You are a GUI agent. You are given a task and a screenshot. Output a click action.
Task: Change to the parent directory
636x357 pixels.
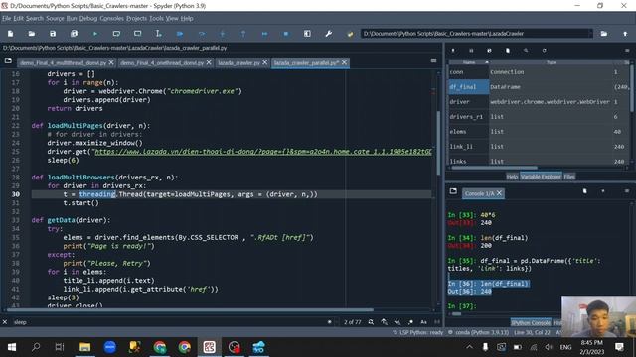point(625,34)
